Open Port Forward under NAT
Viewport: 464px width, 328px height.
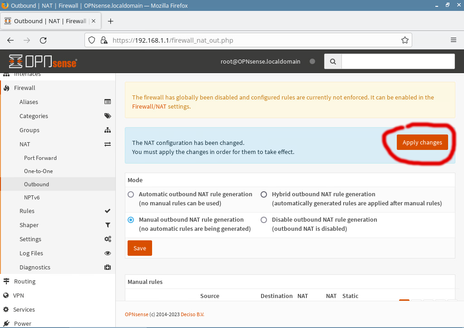tap(40, 158)
